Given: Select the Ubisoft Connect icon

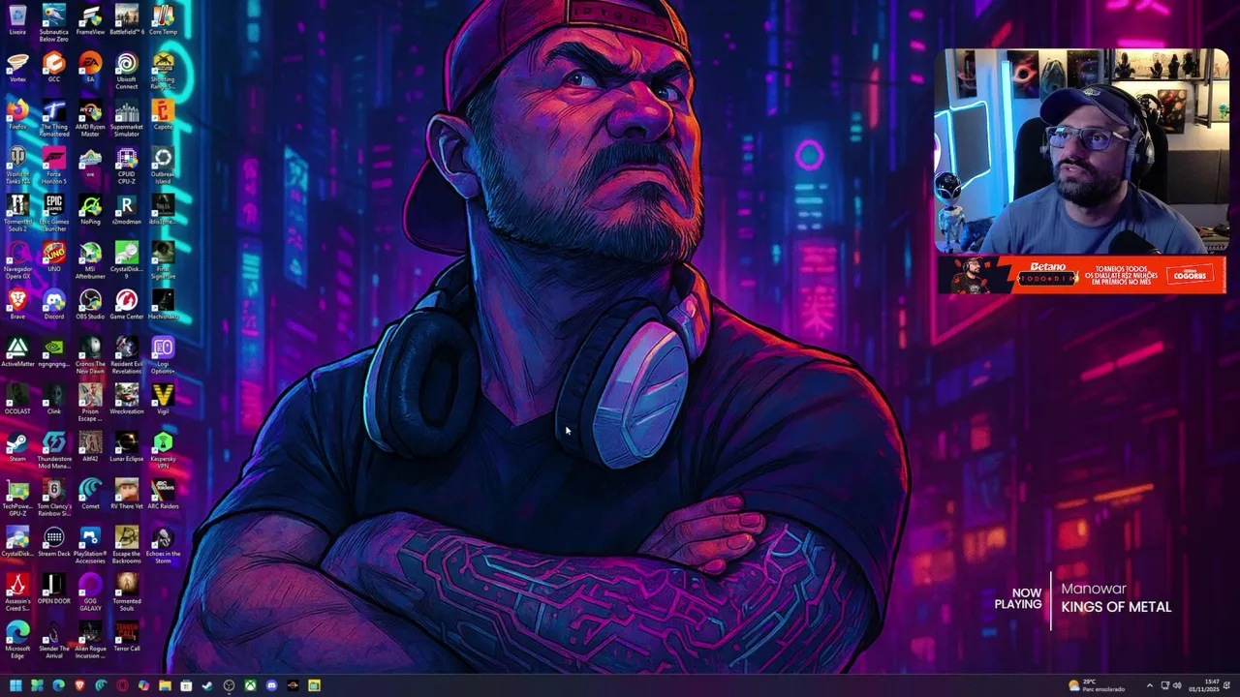Looking at the screenshot, I should tap(127, 70).
